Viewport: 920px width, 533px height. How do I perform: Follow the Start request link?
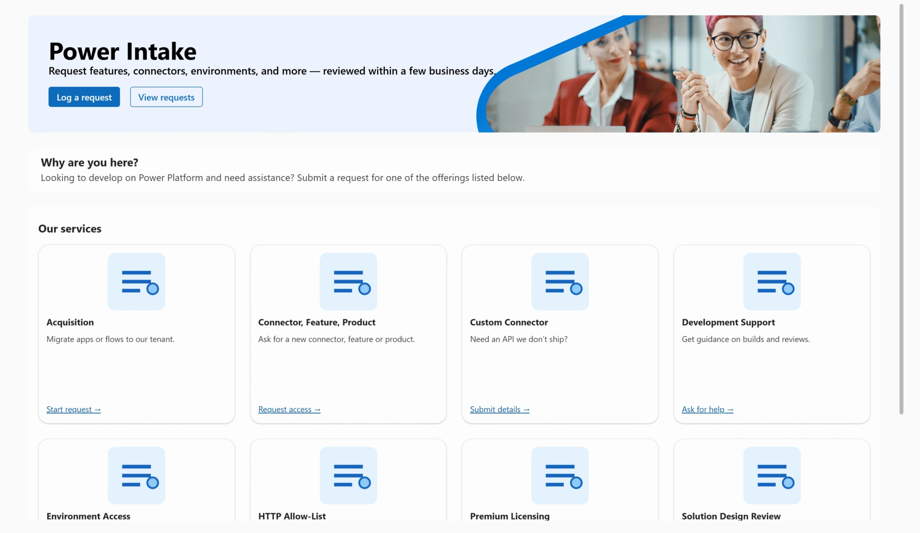point(73,409)
